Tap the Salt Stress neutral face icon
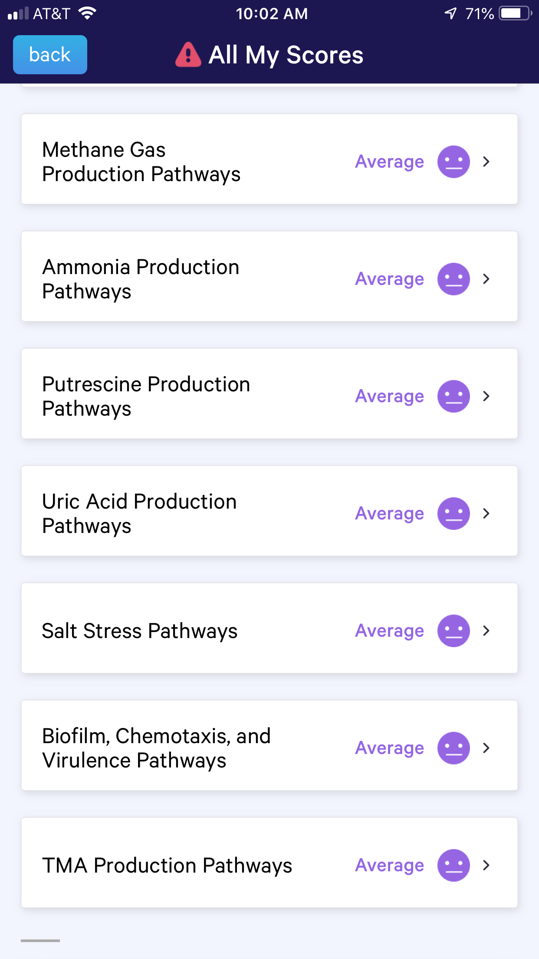The image size is (539, 959). point(454,631)
